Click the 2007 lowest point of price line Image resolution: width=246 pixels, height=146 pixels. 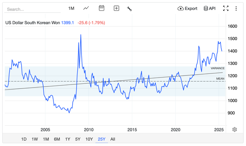click(69, 113)
